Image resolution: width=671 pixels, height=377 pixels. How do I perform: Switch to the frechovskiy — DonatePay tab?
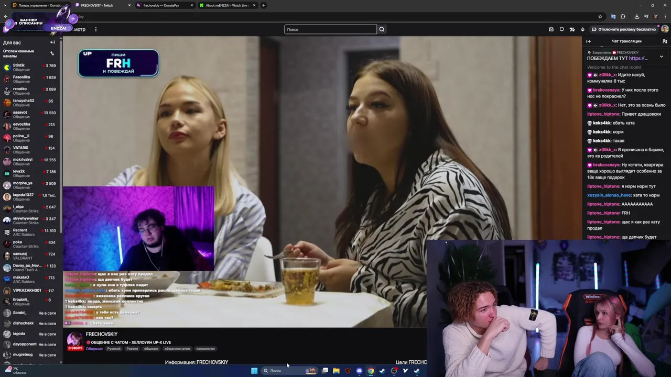[x=165, y=5]
